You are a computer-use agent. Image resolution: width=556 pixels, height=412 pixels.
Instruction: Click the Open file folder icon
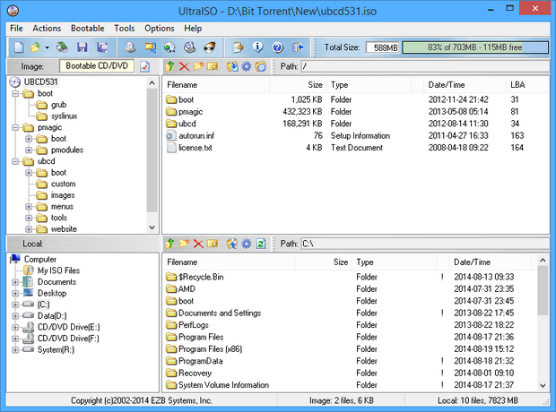[x=35, y=47]
